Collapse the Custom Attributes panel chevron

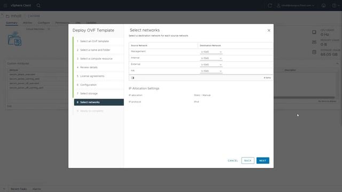(x=337, y=63)
